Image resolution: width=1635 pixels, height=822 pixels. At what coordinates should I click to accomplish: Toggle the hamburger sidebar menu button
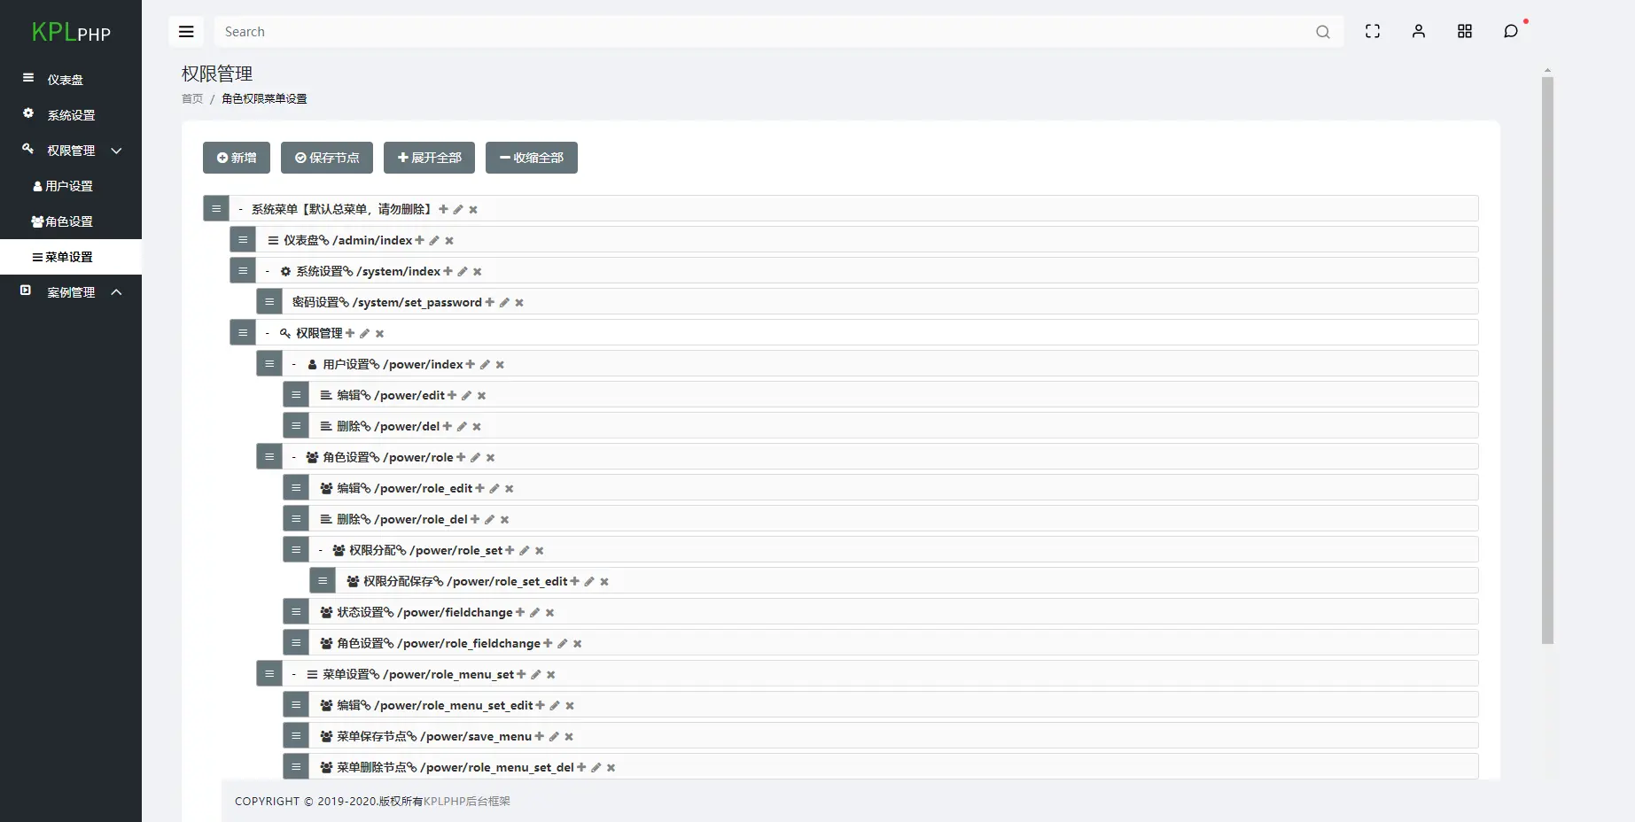pyautogui.click(x=186, y=32)
